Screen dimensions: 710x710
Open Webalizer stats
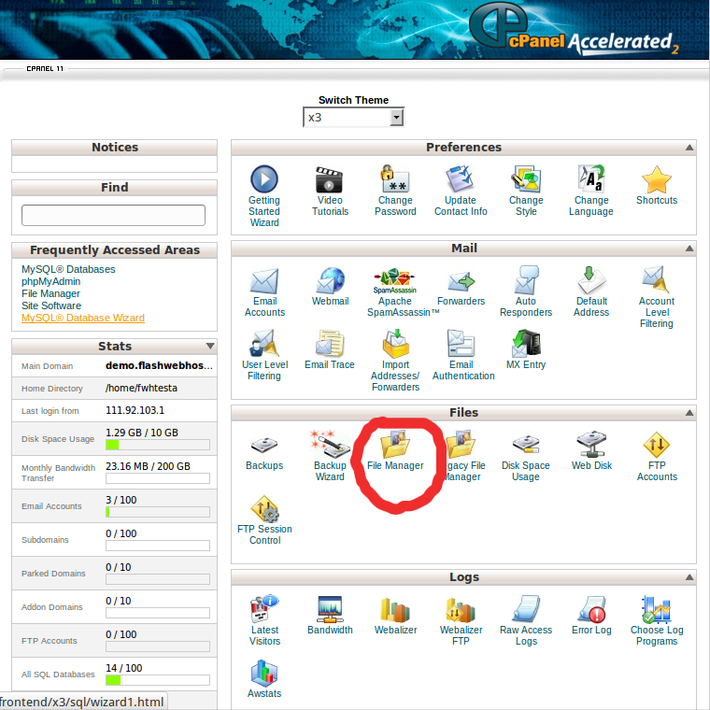(395, 609)
